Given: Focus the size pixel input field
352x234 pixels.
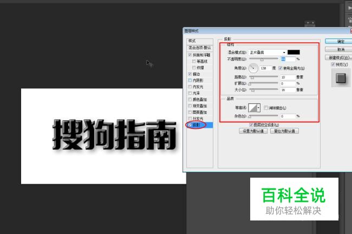Looking at the screenshot, I should (x=288, y=90).
